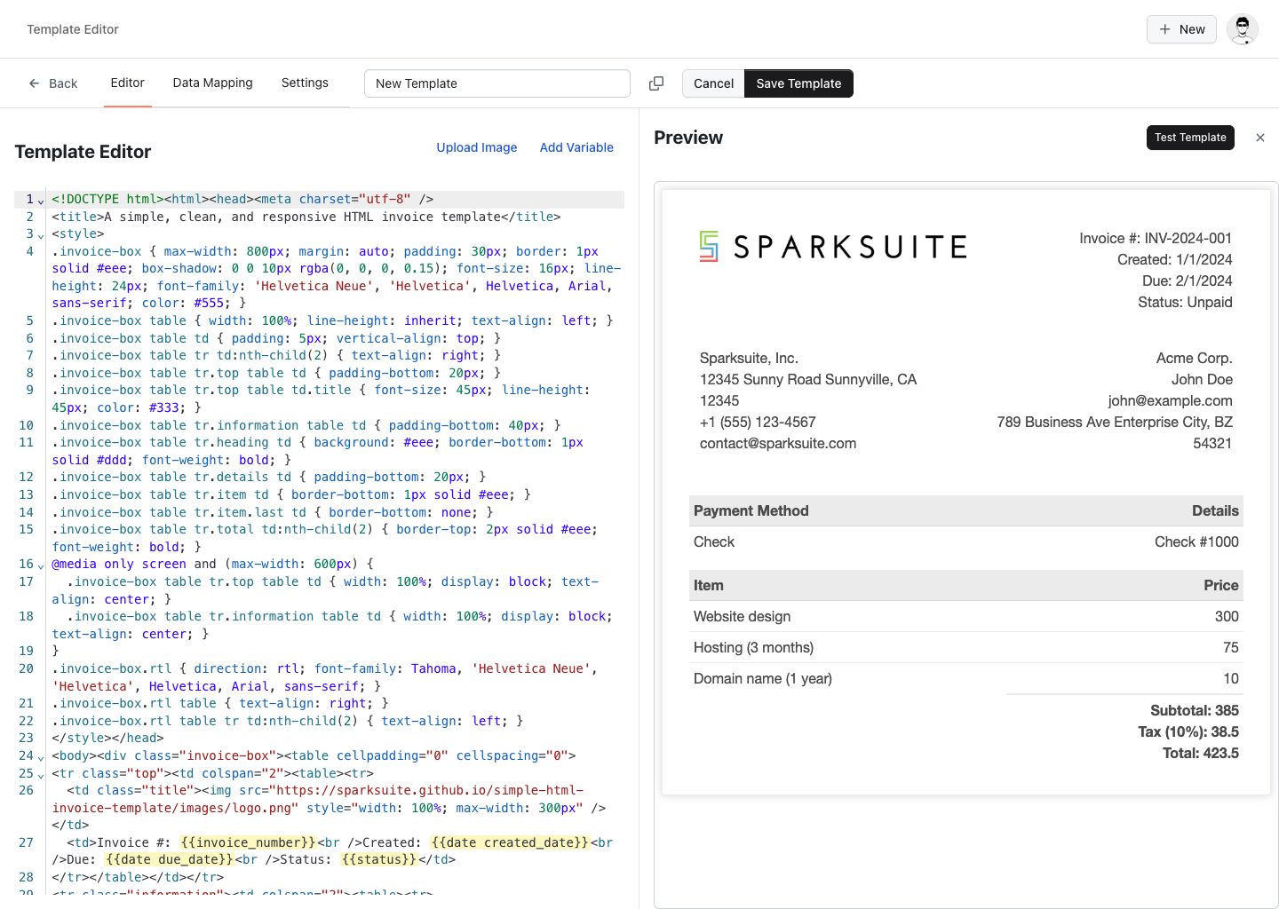
Task: Click the 'Website design' item row
Action: click(966, 616)
